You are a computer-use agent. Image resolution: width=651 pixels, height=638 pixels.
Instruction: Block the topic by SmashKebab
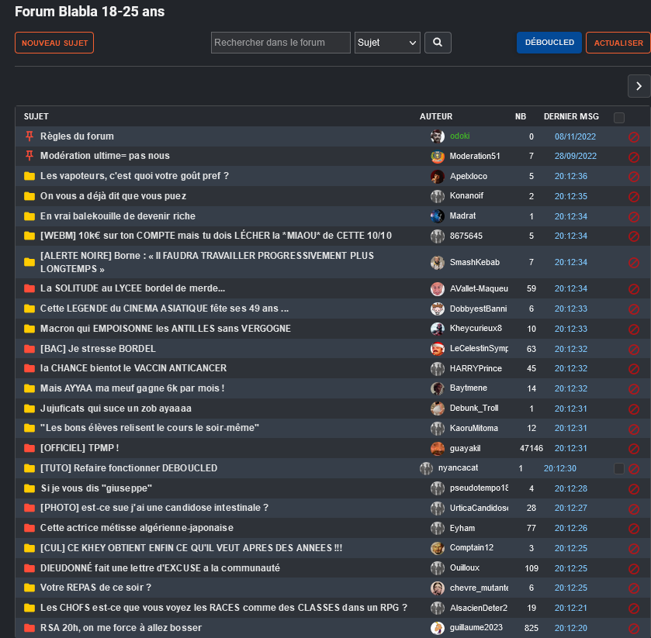pyautogui.click(x=633, y=263)
